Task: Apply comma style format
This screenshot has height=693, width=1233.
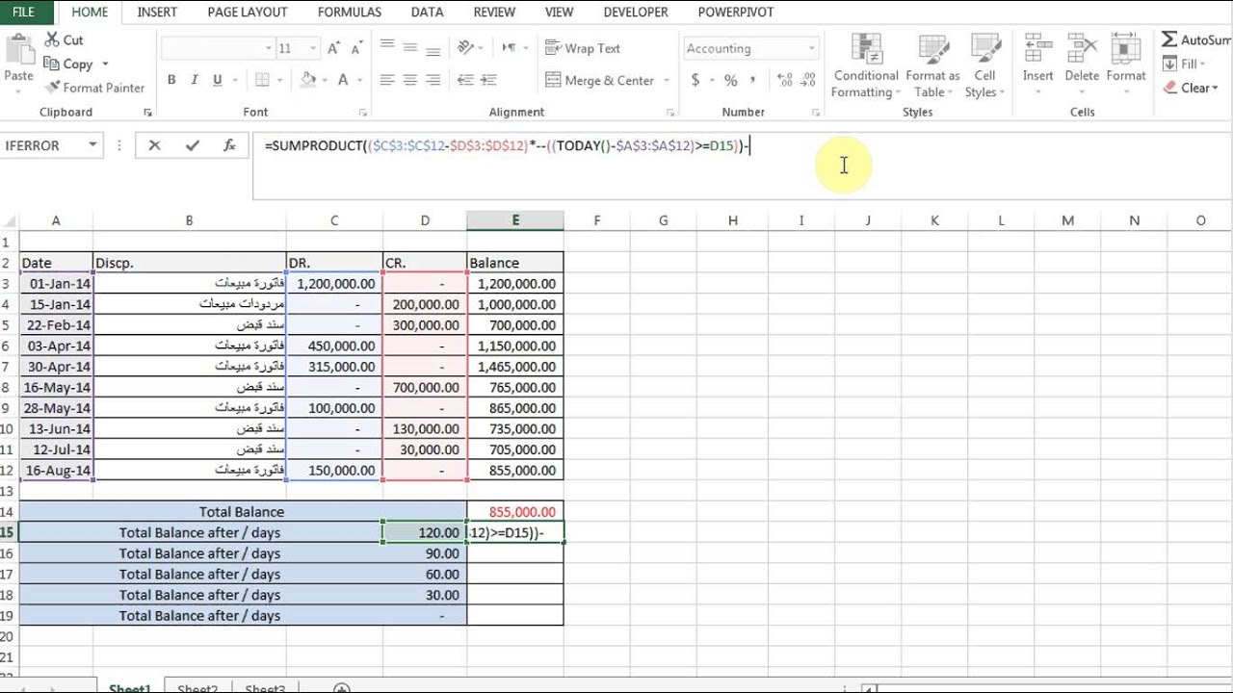Action: [x=754, y=81]
